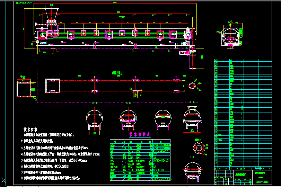Select the A-A section view drawing
This screenshot has height=187, width=281.
[230, 37]
